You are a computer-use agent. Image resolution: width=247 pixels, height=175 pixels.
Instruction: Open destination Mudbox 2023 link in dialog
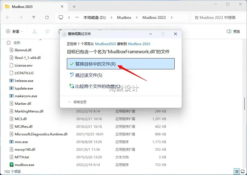[x=139, y=44]
